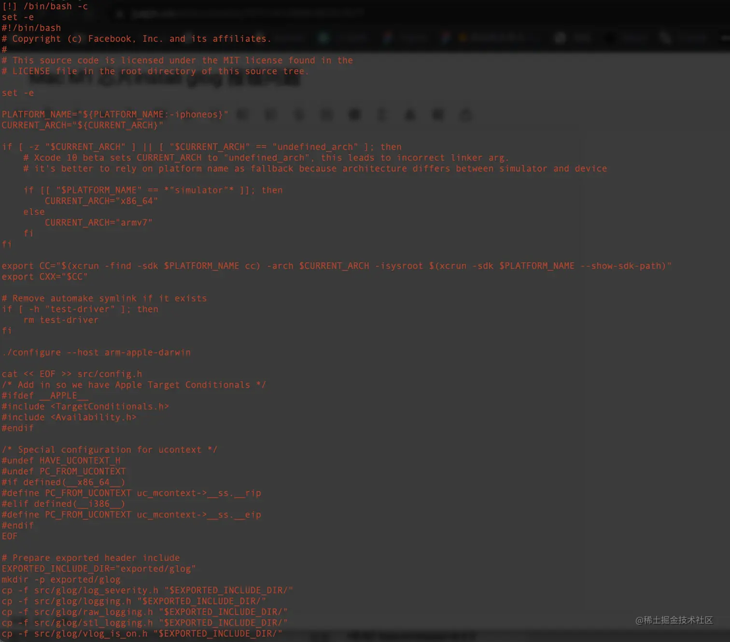Click the "#undef HAVE_UCONTEXT_H" line

(61, 461)
